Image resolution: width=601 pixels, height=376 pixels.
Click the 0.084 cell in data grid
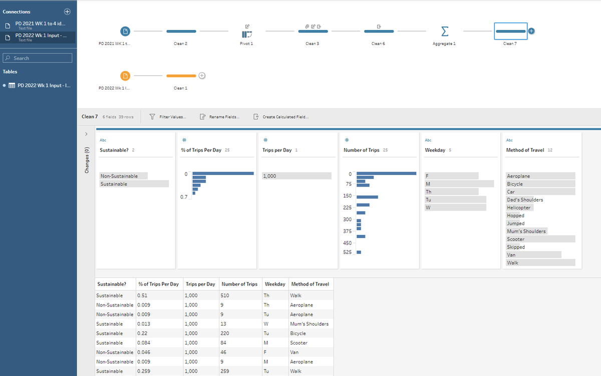tap(160, 343)
